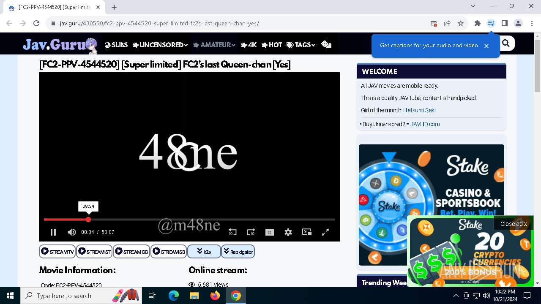
Task: Select the STREAMDD server button
Action: pyautogui.click(x=131, y=252)
